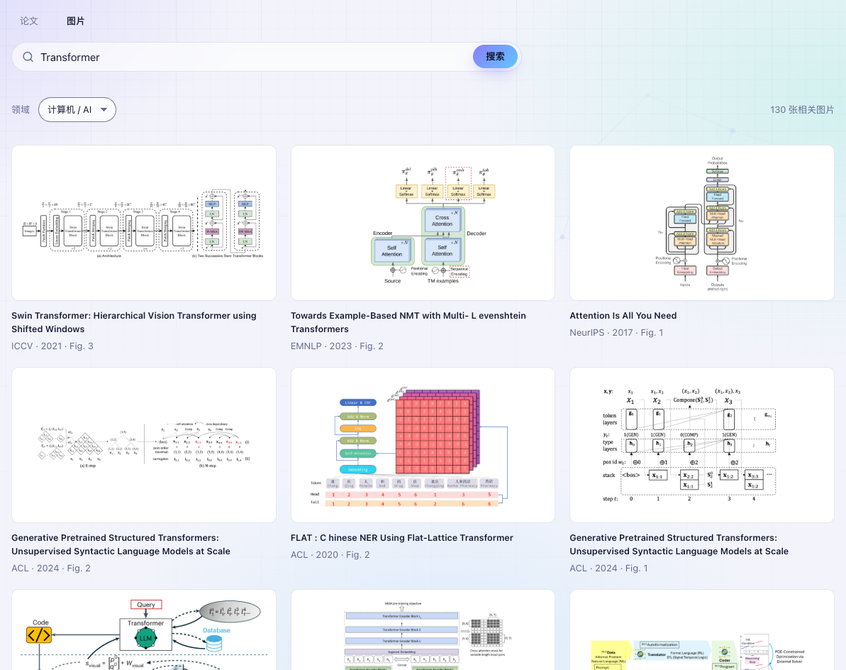Open the Query/Code/Database Transformer diagram thumbnail
Image resolution: width=846 pixels, height=670 pixels.
(144, 630)
